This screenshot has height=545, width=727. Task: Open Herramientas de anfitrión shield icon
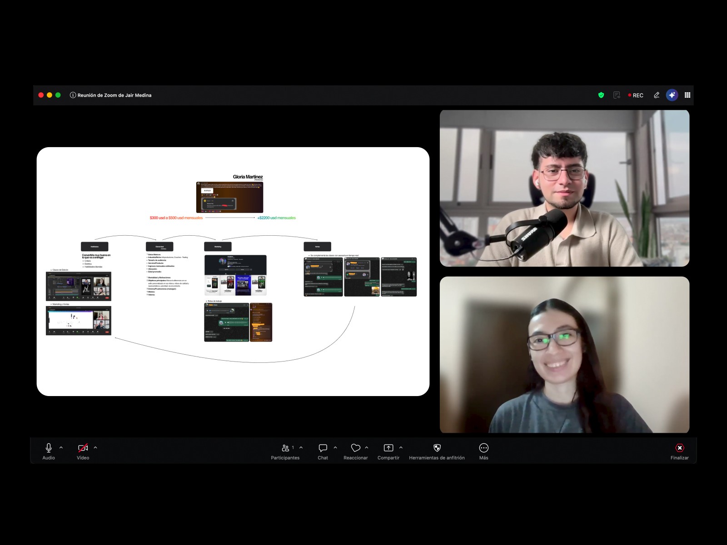point(437,448)
